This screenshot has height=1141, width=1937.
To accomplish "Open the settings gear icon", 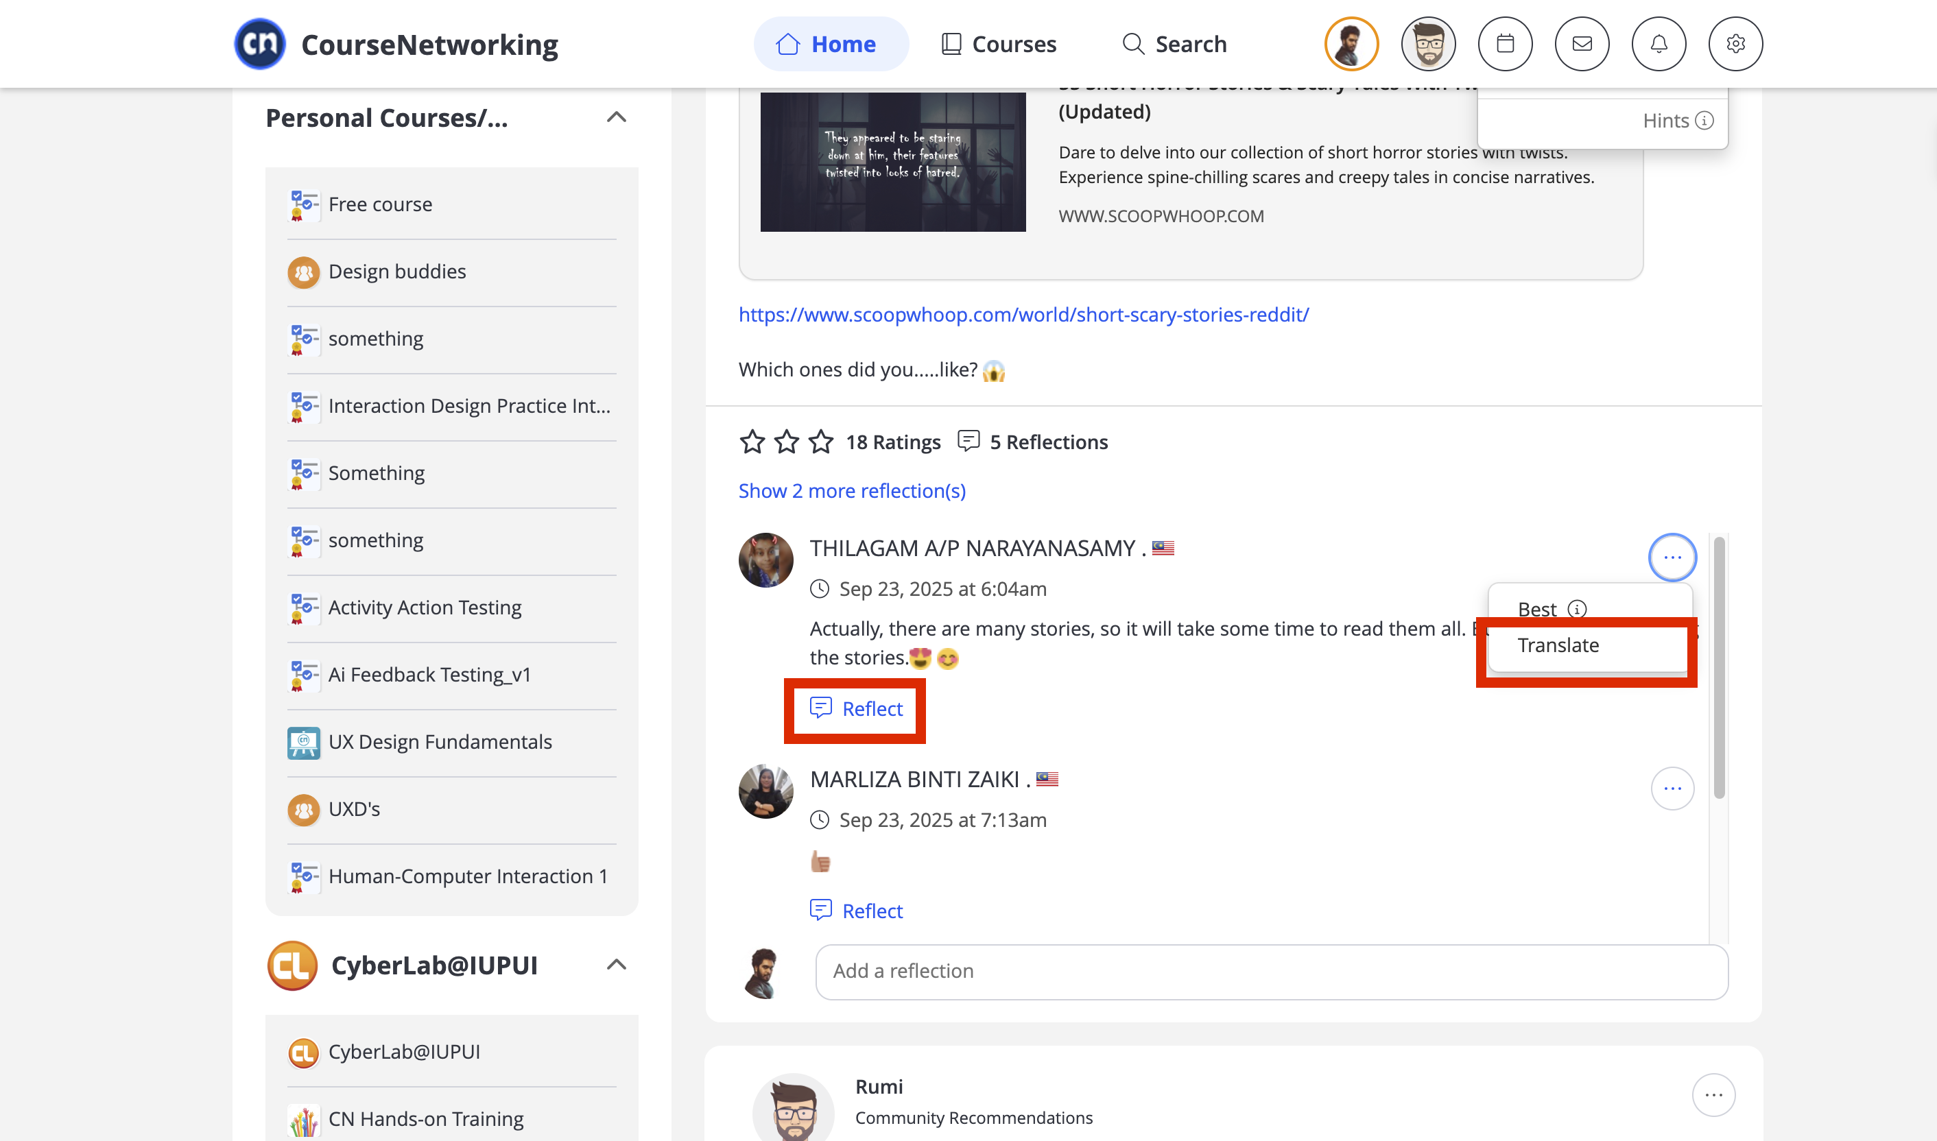I will tap(1735, 44).
